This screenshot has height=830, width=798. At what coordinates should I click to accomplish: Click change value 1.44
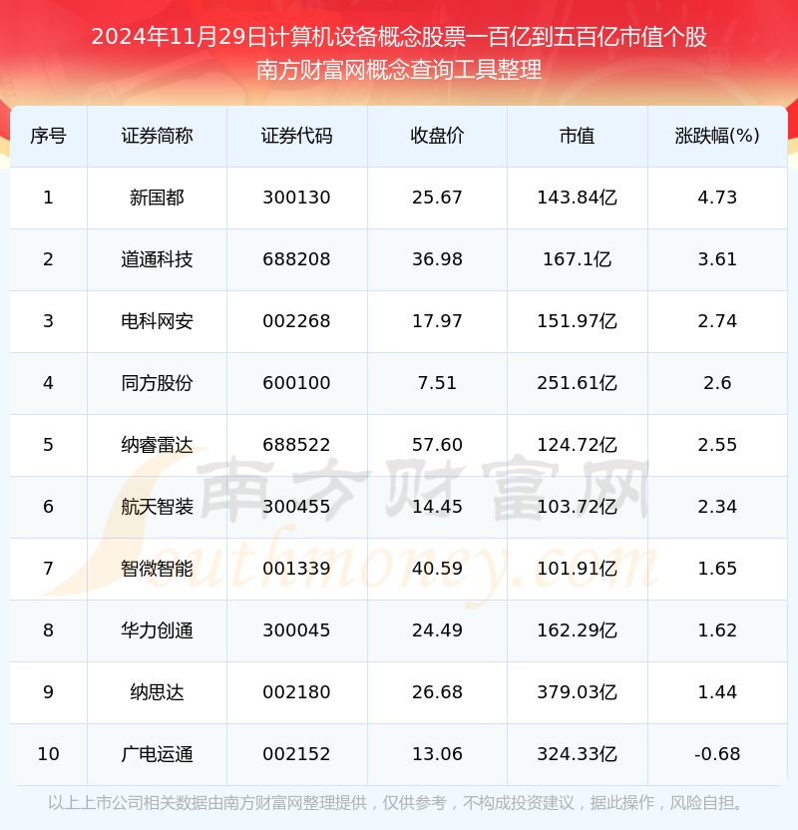pyautogui.click(x=717, y=692)
